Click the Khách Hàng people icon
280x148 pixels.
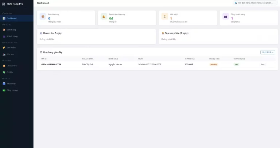pyautogui.click(x=4, y=36)
